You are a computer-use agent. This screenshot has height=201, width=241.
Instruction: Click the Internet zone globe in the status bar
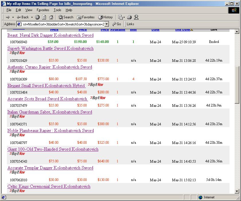[200, 197]
